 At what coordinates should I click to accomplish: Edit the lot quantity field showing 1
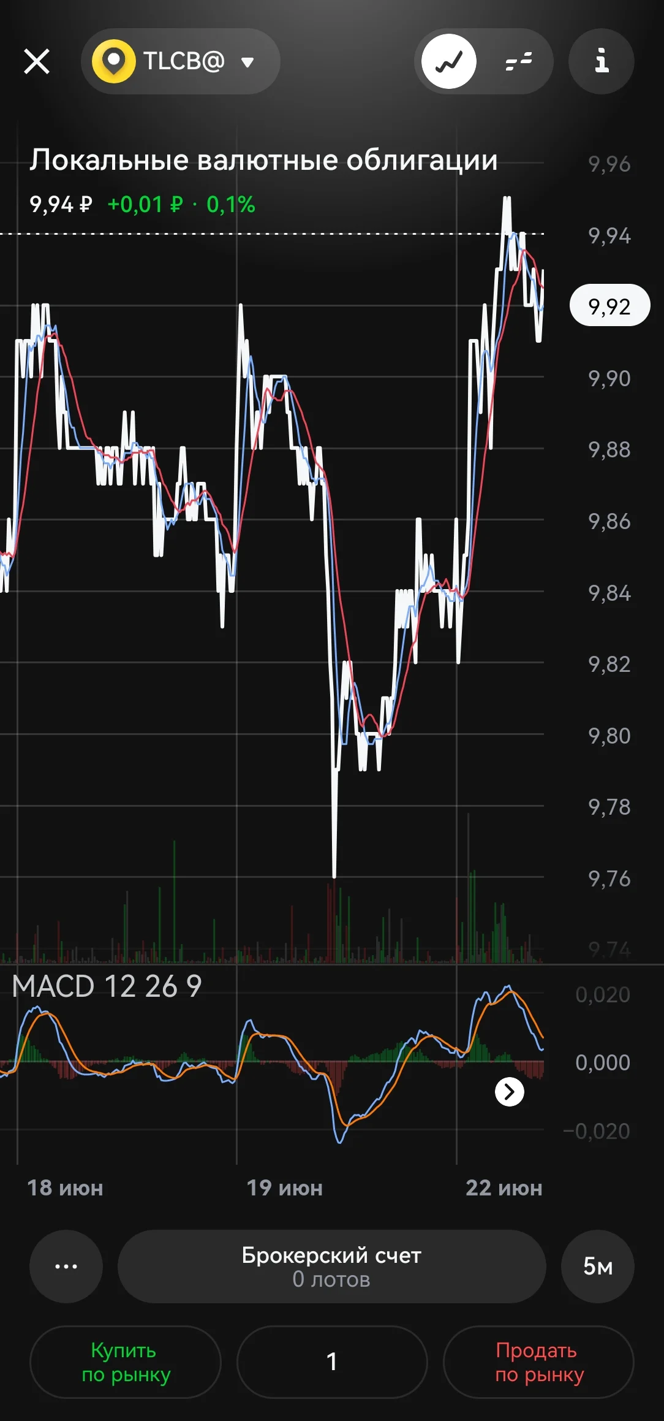[x=331, y=1362]
